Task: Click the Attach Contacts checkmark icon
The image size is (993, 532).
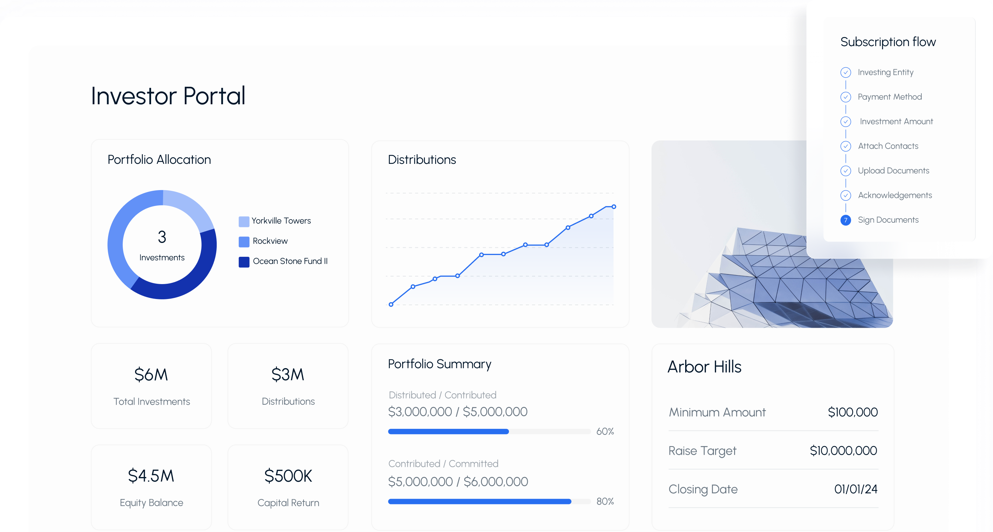Action: click(x=845, y=146)
